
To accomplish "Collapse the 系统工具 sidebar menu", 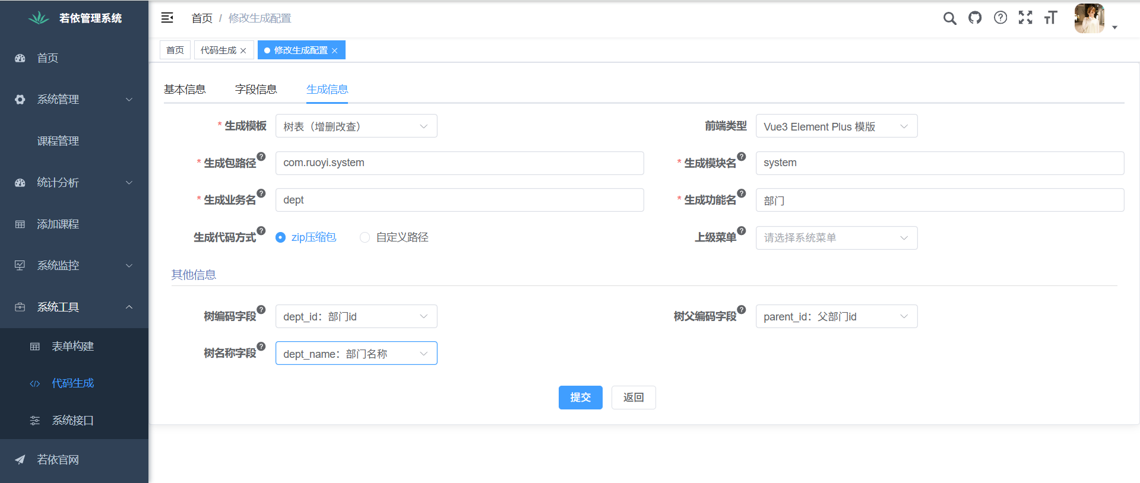I will (x=74, y=307).
